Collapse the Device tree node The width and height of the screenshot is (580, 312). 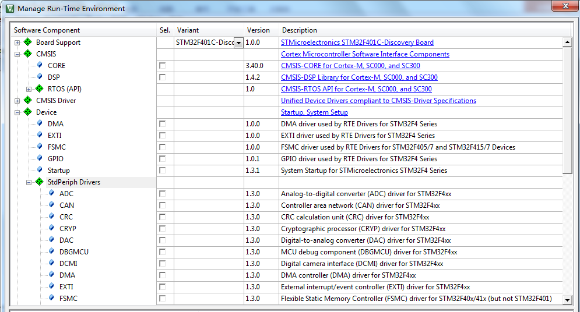tap(17, 112)
